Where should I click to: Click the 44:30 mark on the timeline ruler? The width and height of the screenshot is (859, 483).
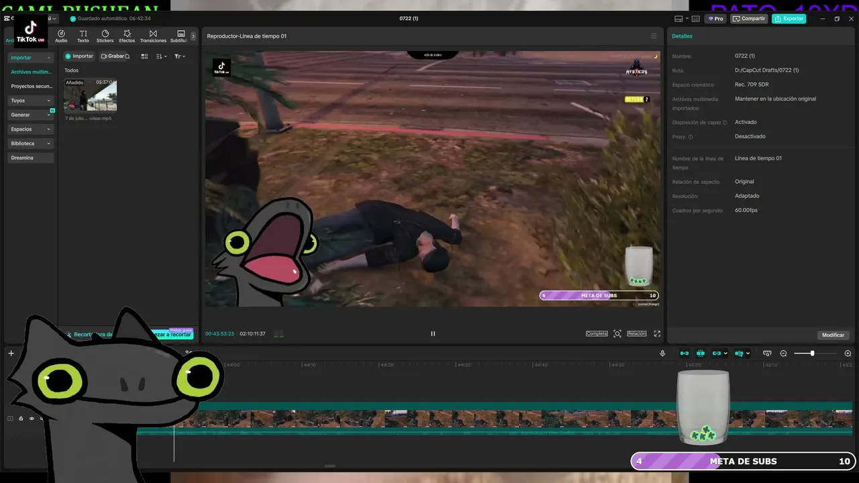pos(463,365)
